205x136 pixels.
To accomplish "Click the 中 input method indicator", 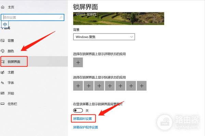I will [x=5, y=25].
